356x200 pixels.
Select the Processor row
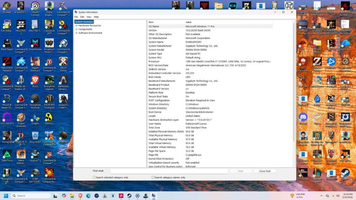[210, 62]
